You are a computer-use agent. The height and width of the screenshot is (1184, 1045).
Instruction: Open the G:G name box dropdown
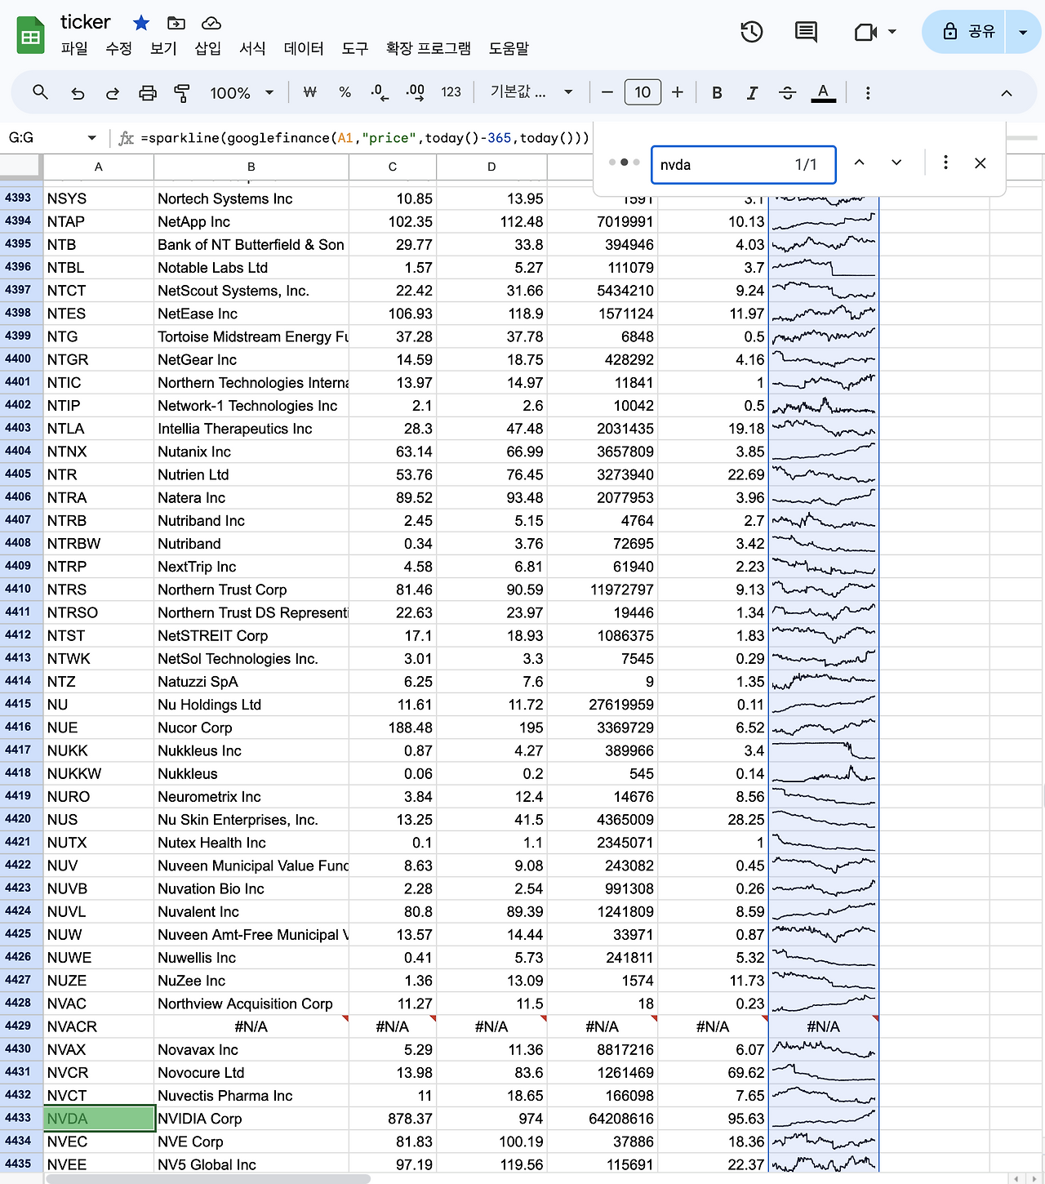click(x=91, y=138)
